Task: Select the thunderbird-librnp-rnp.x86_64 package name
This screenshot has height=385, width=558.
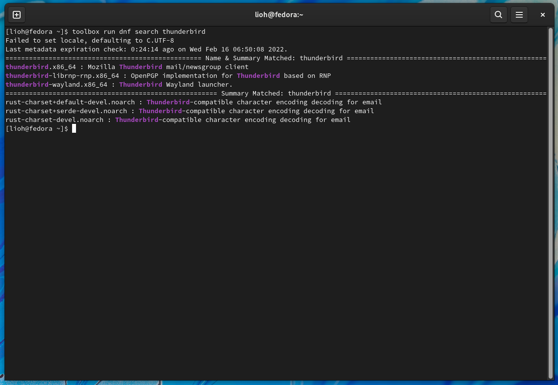Action: (62, 76)
